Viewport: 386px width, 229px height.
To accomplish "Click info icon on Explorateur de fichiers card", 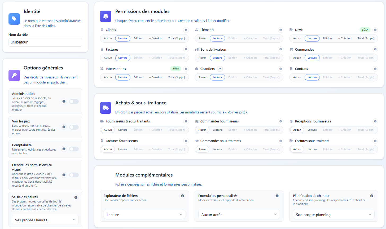I will click(x=182, y=196).
